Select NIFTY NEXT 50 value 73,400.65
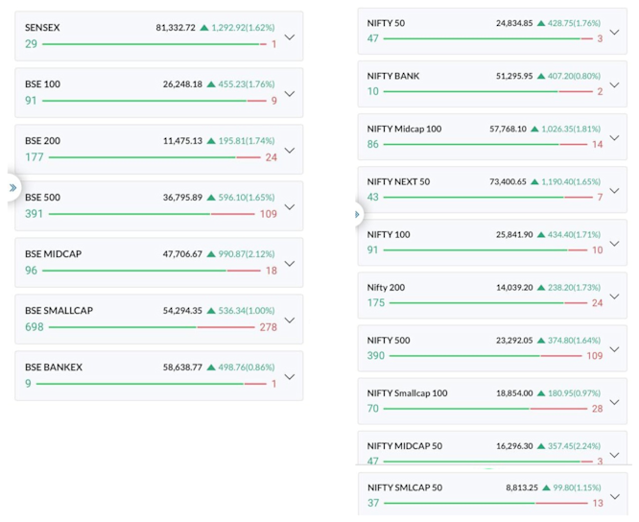The image size is (639, 522). pos(508,181)
